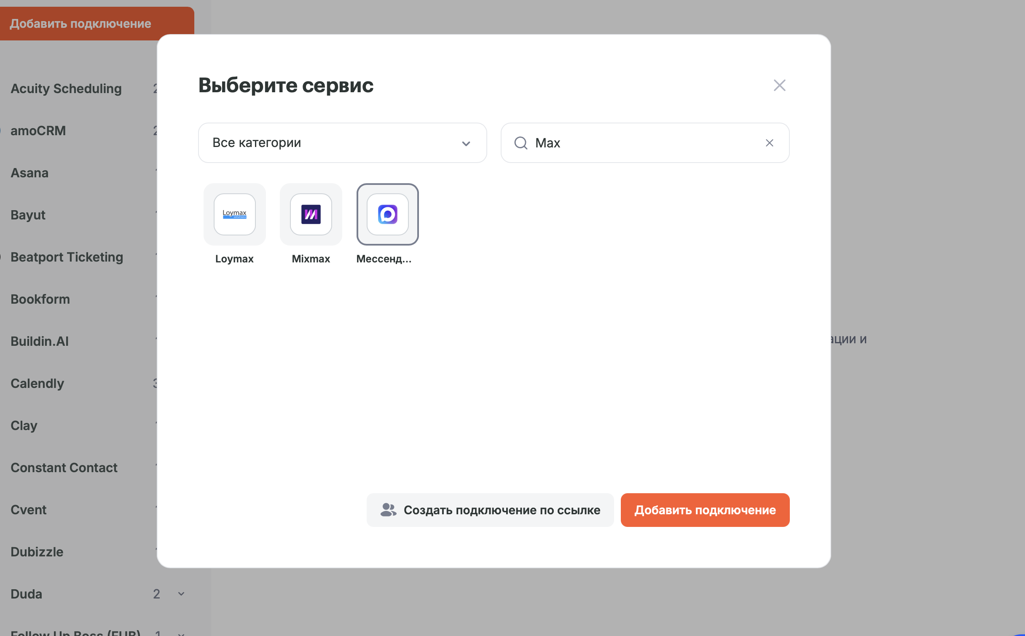Select amoCRM in the sidebar list
Image resolution: width=1025 pixels, height=636 pixels.
tap(38, 131)
